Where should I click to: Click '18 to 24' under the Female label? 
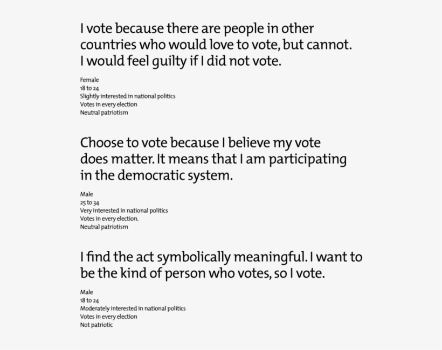89,88
